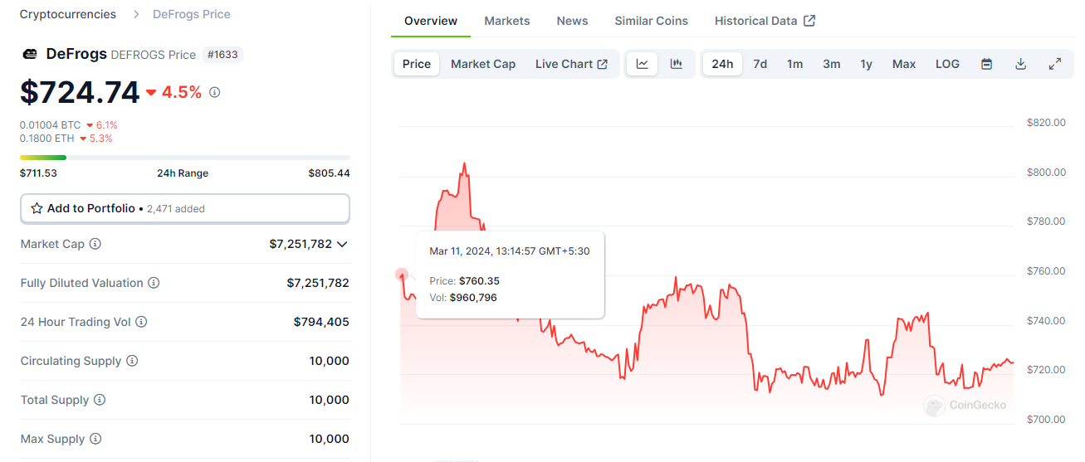Select the 1m time range

click(794, 64)
